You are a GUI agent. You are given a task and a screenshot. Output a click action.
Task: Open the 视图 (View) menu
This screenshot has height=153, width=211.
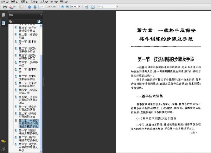pos(24,1)
